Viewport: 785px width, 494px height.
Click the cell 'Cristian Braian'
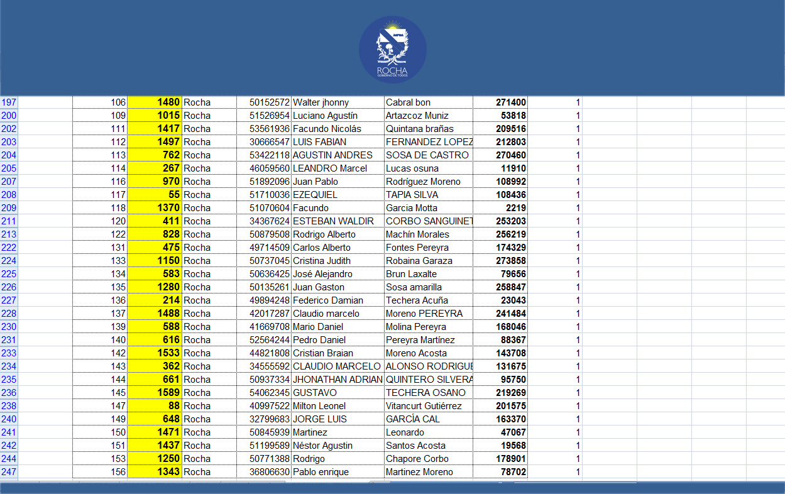pyautogui.click(x=338, y=353)
